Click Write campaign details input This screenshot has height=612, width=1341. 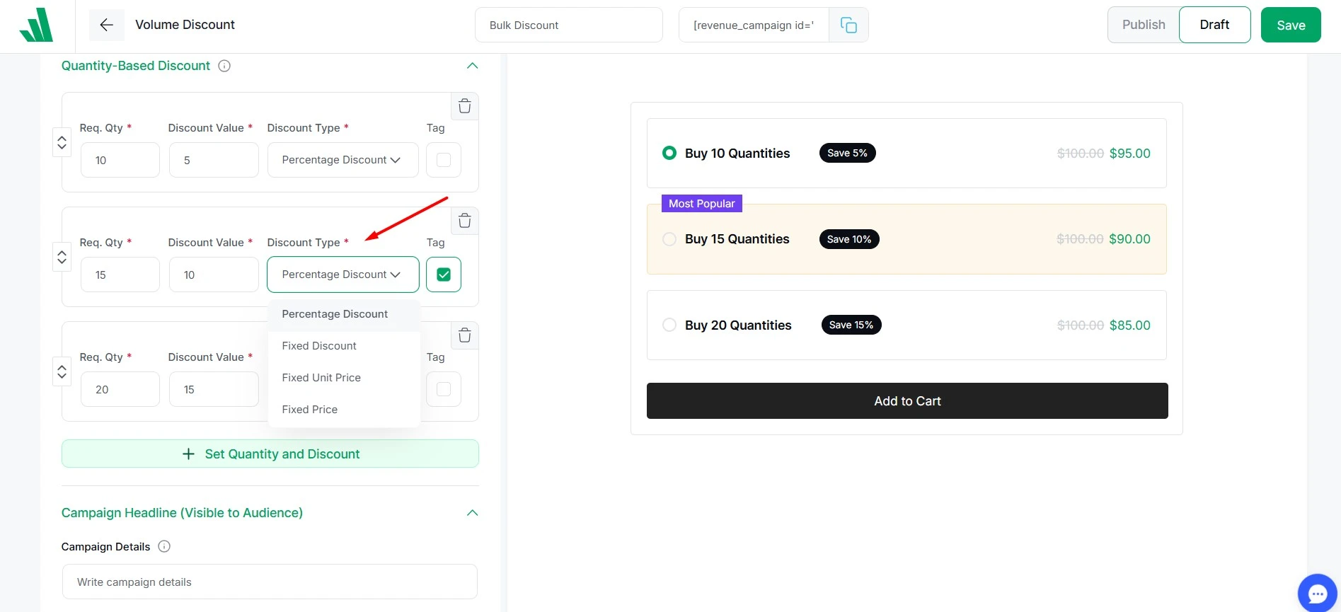tap(270, 582)
